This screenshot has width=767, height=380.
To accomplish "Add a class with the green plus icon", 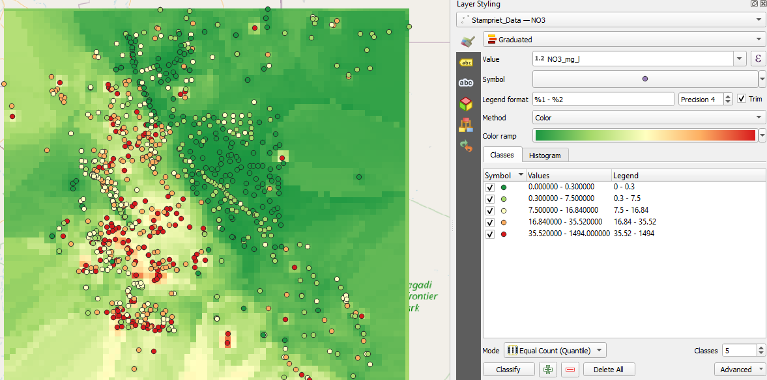I will (x=547, y=369).
